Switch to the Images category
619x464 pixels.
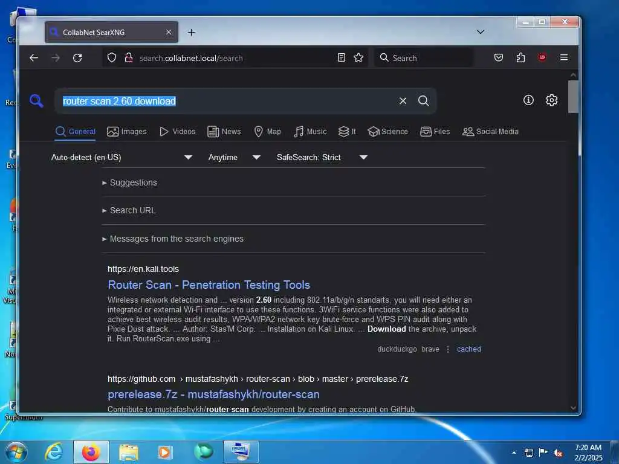(127, 131)
